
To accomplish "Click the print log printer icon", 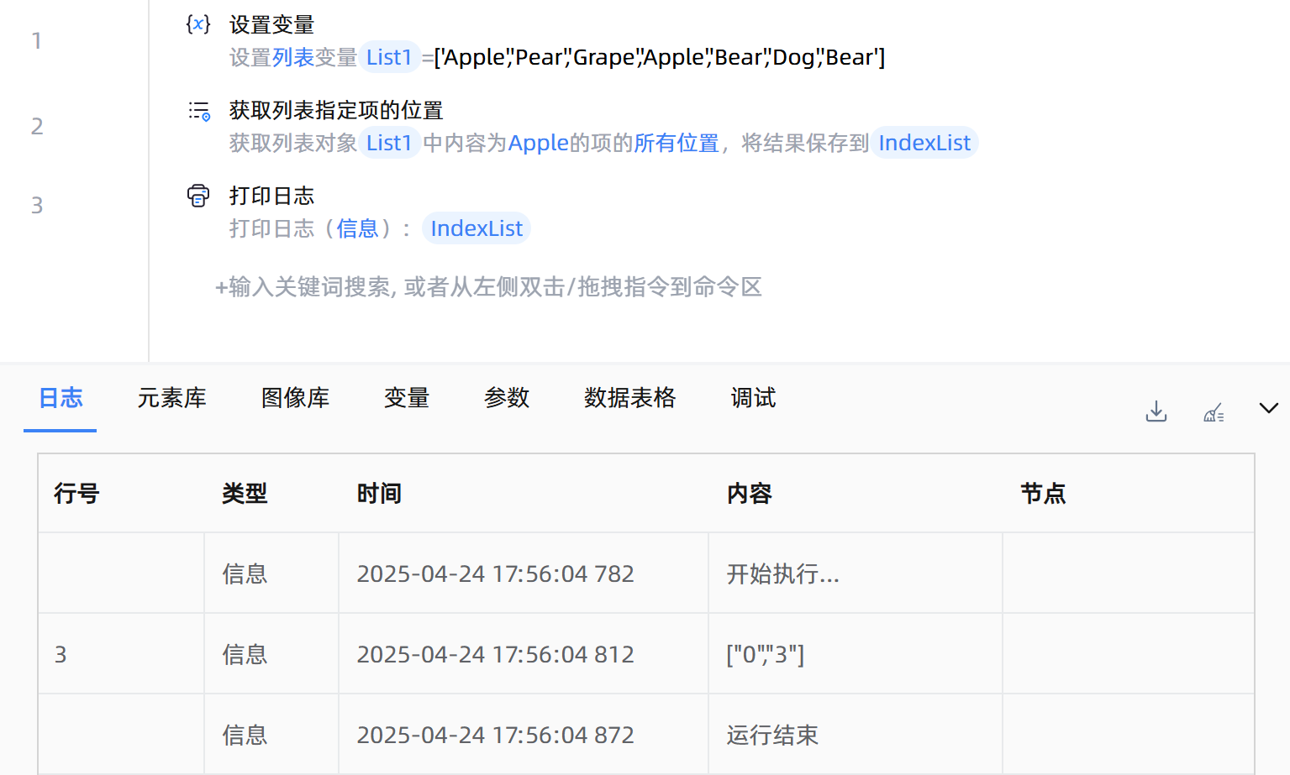I will [198, 196].
